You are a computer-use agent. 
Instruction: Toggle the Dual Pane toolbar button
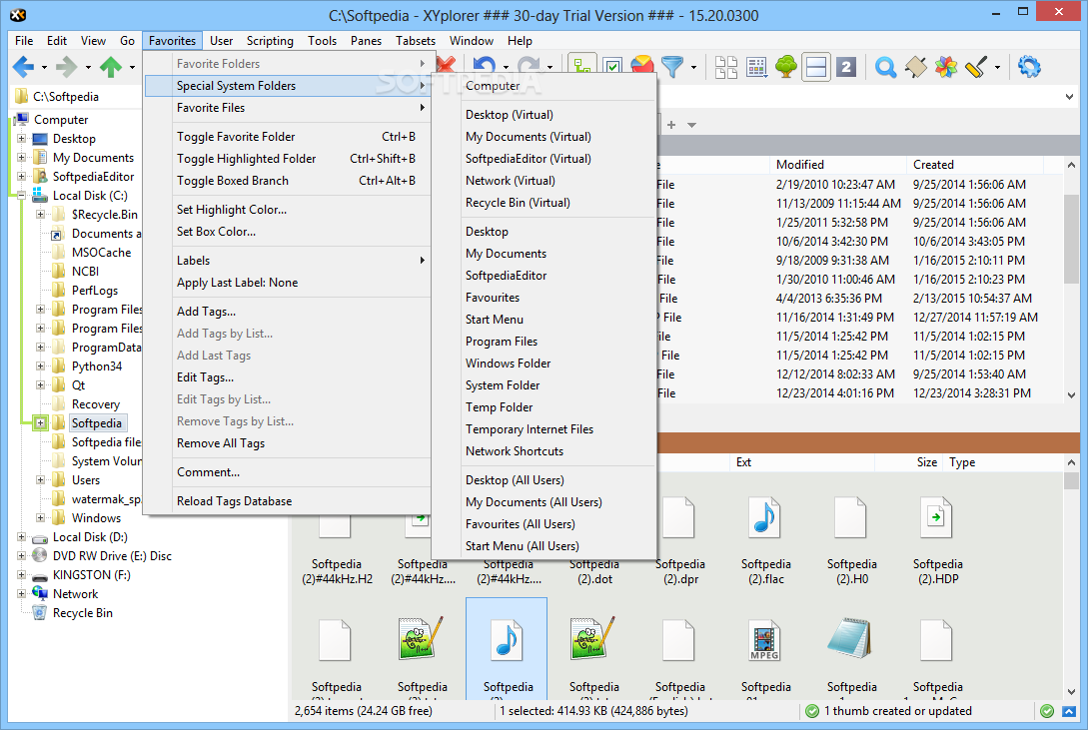pyautogui.click(x=816, y=67)
